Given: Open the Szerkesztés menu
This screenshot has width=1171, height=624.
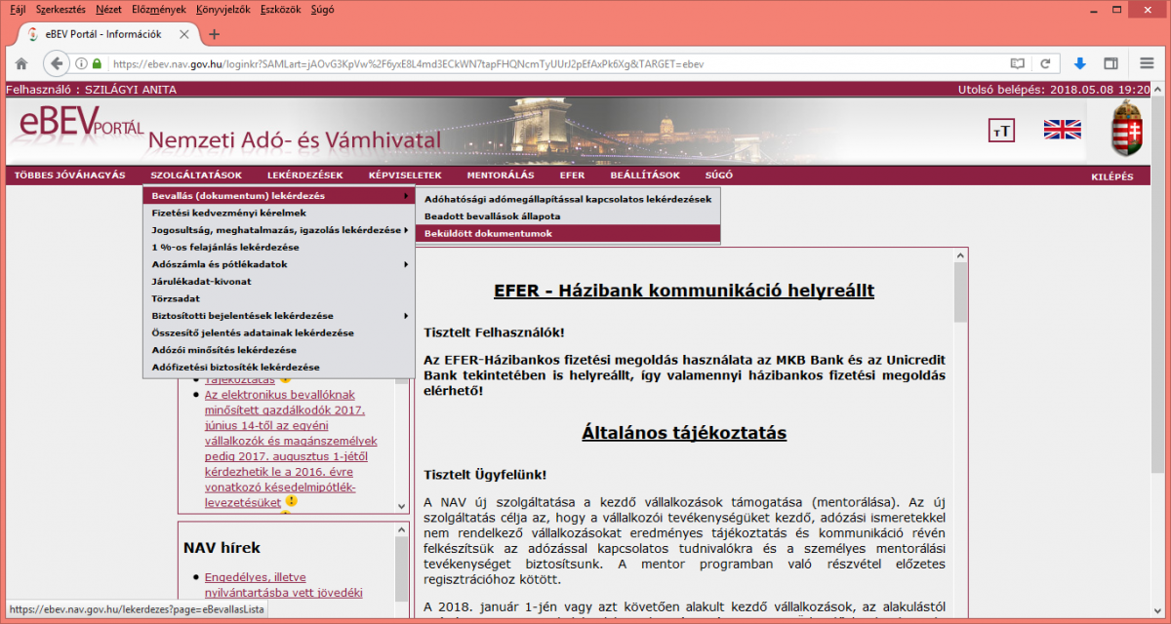Looking at the screenshot, I should [x=61, y=9].
